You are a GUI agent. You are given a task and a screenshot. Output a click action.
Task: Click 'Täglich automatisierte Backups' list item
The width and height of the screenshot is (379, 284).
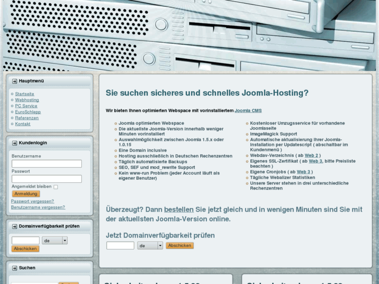click(x=153, y=162)
